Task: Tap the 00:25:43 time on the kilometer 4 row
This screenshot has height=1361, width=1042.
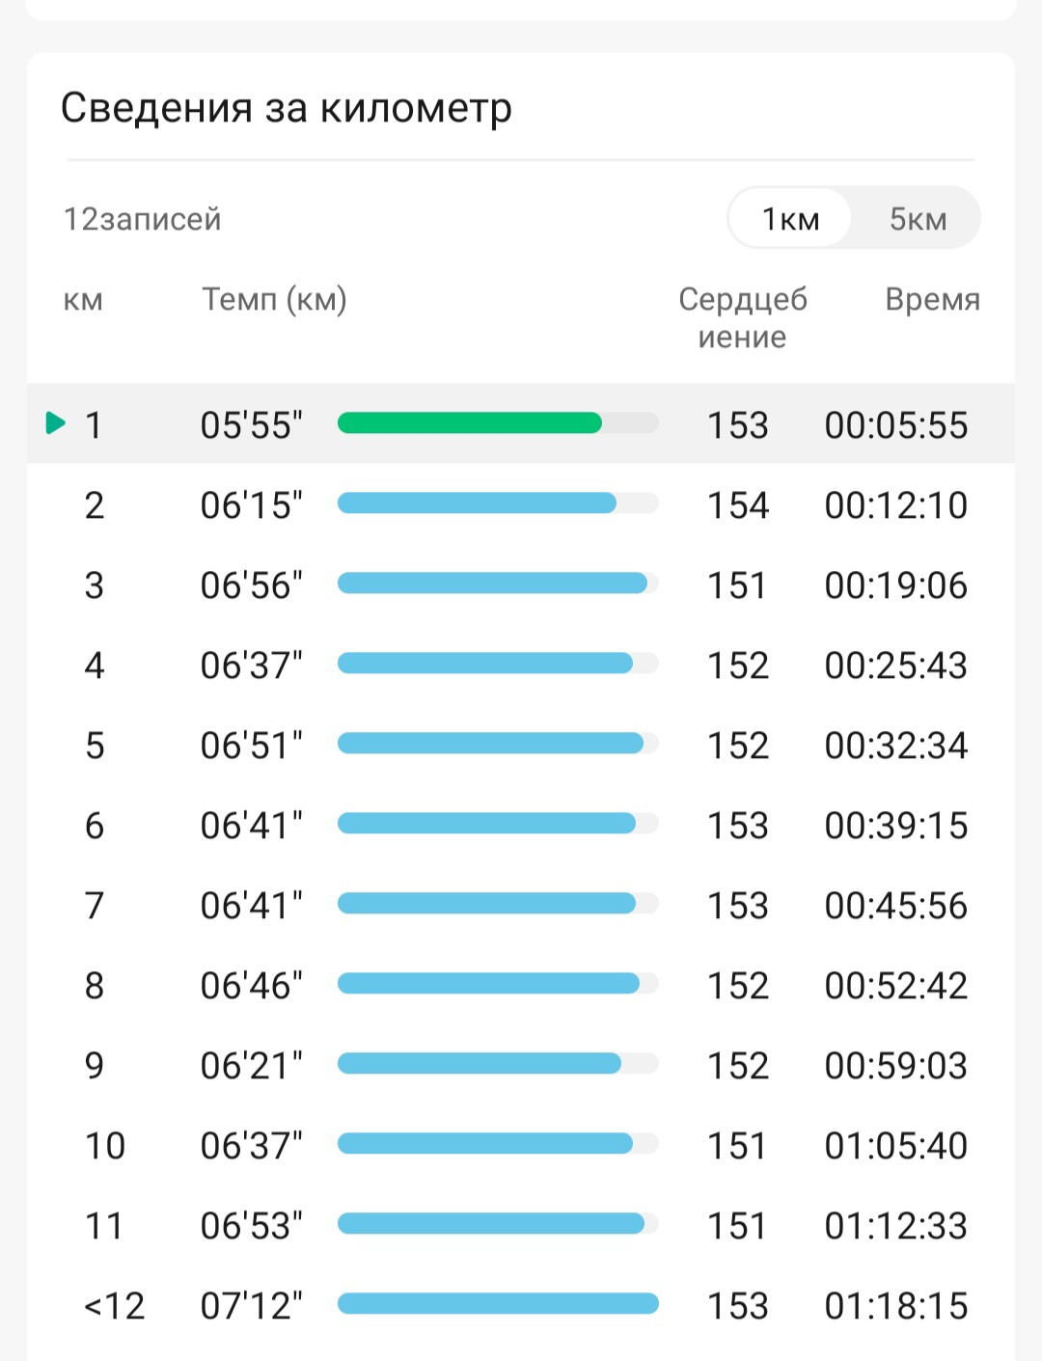Action: (x=895, y=666)
